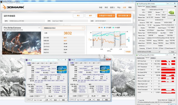Screen dimensions: 178x105
Task: Click the orange 查看运行详细信息 button
Action: 106,16
